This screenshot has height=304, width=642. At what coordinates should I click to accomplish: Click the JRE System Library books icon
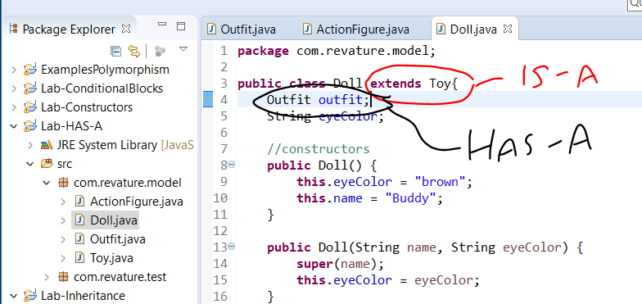47,145
